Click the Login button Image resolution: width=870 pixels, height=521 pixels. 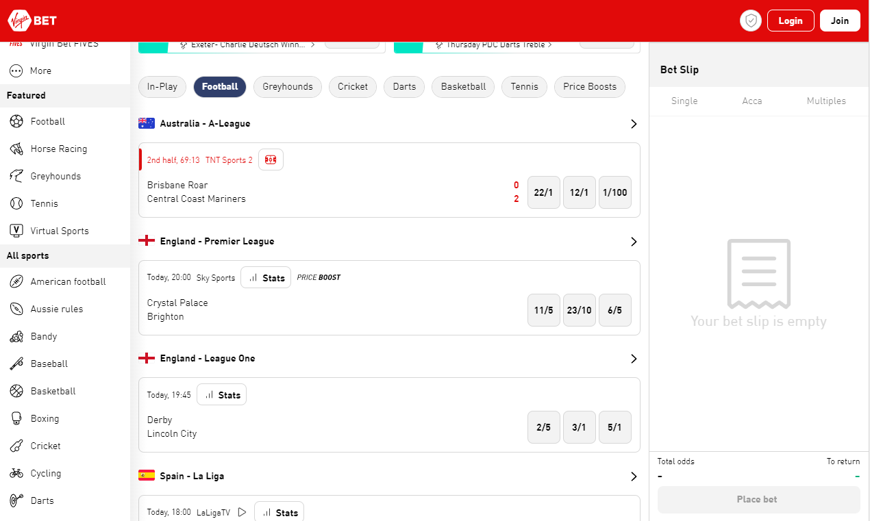point(791,21)
